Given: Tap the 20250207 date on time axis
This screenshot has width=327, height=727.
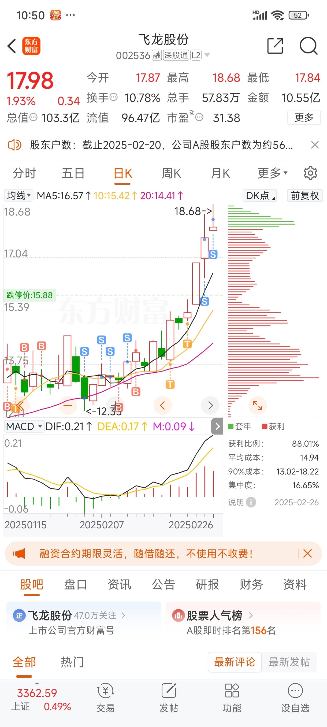Looking at the screenshot, I should click(x=102, y=525).
